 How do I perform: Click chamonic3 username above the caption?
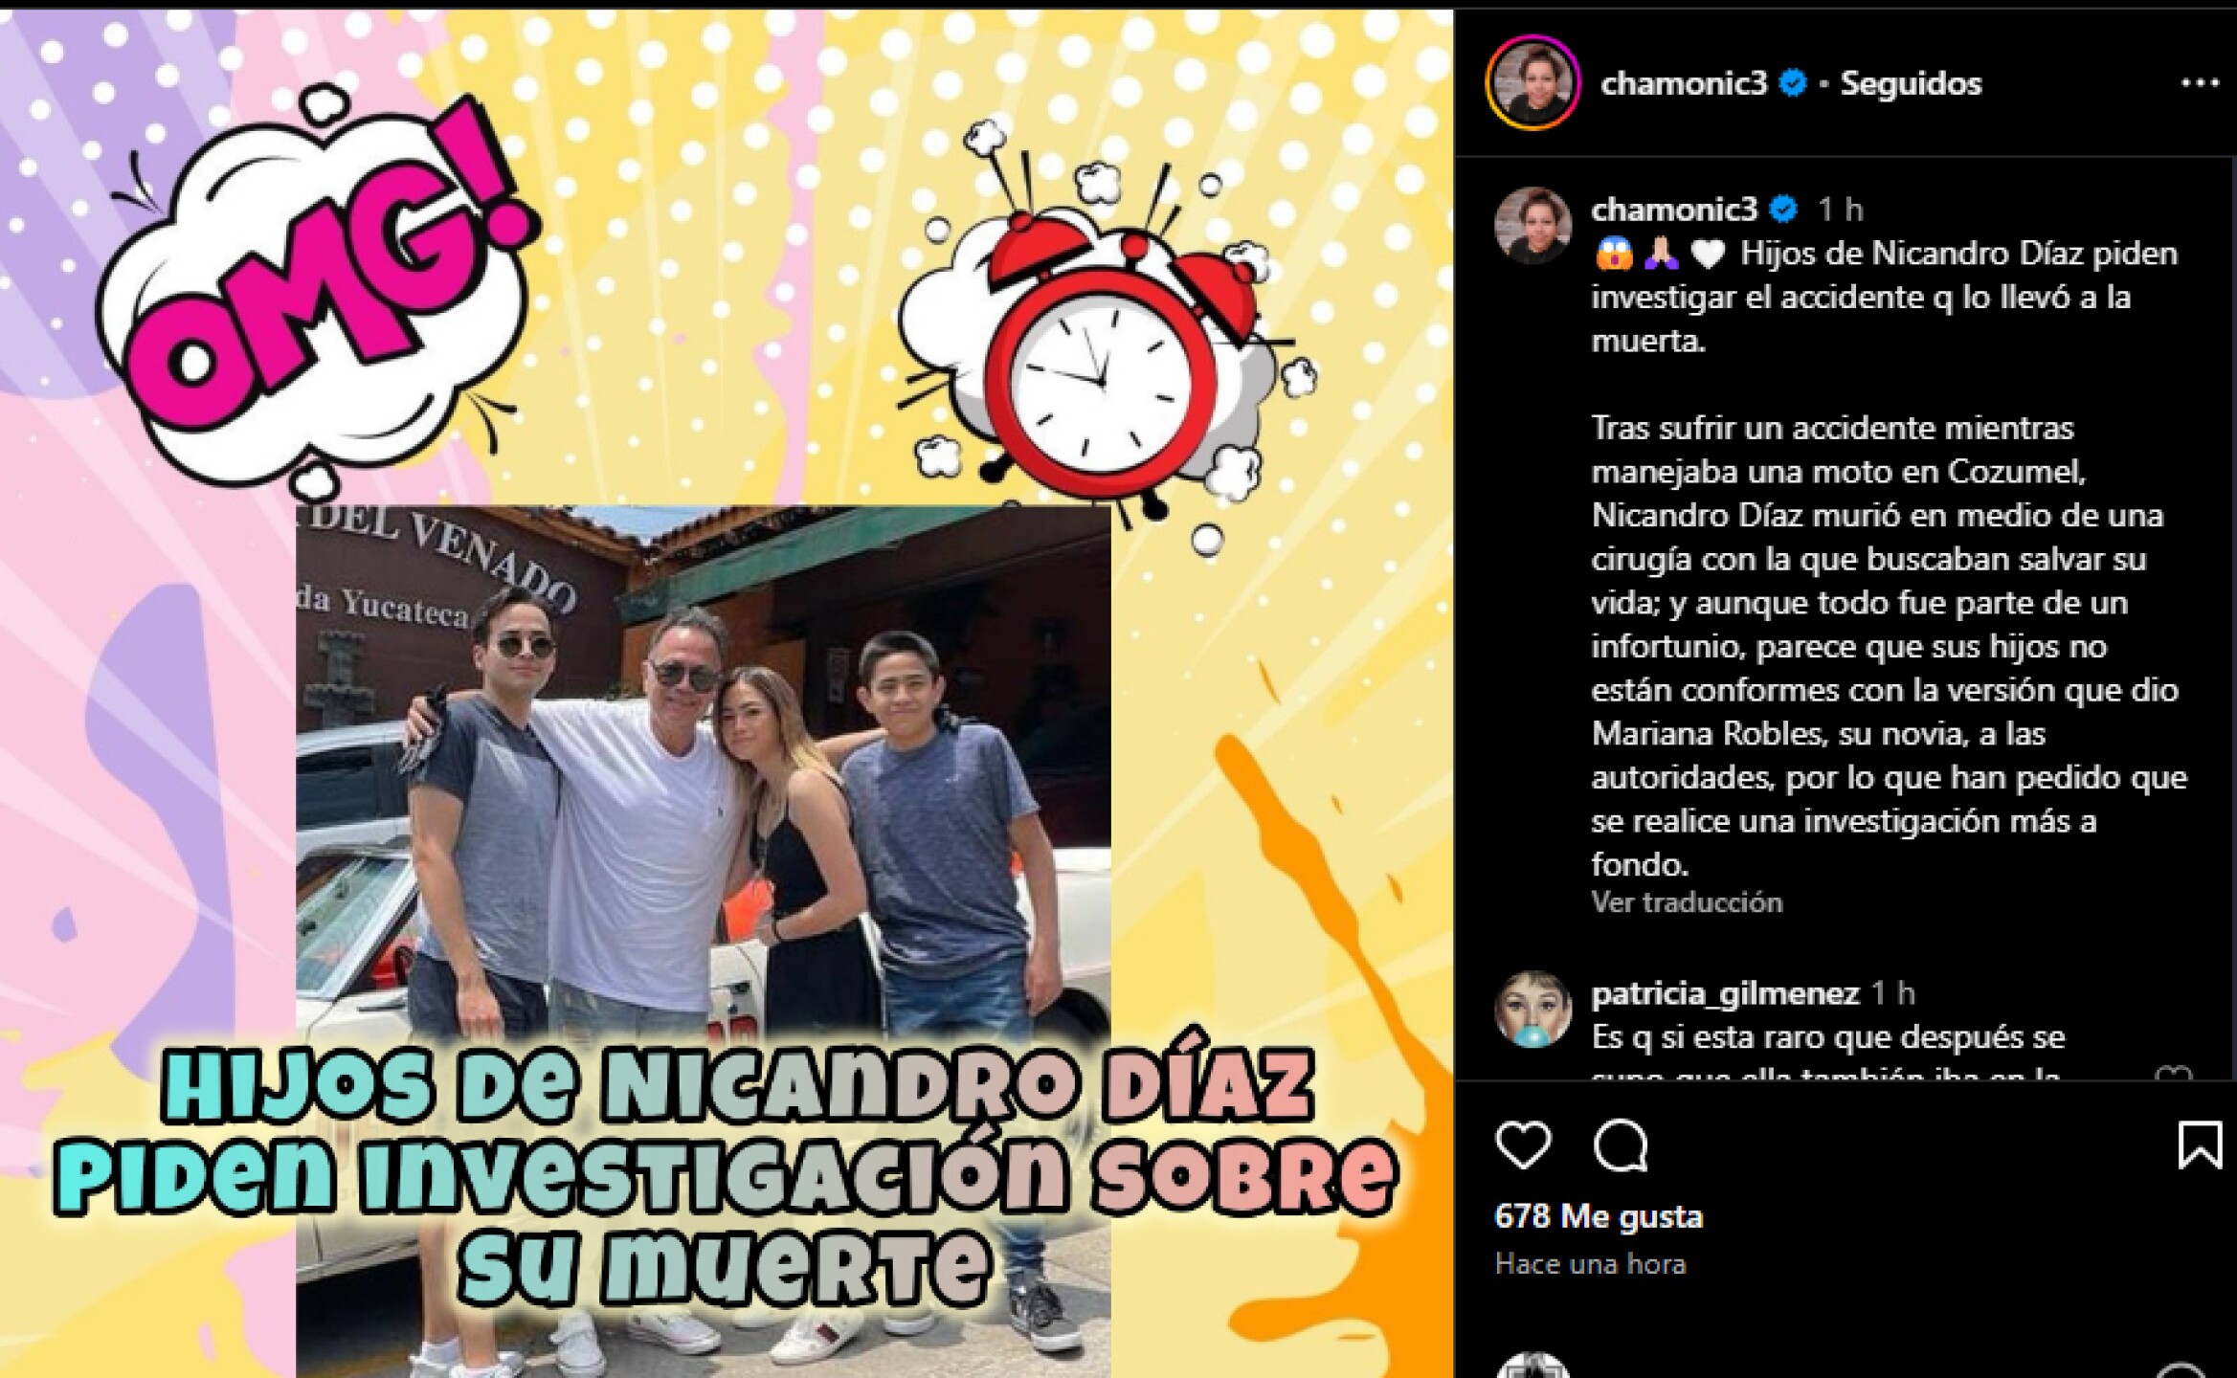1674,209
